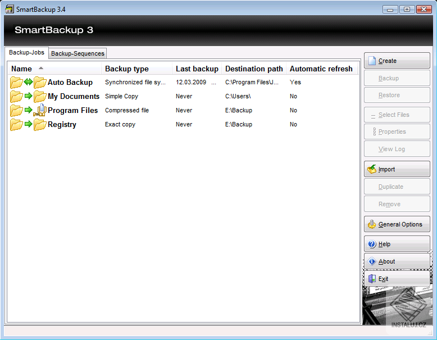Click the Properties button's dotted icon
The image size is (437, 340).
click(374, 132)
